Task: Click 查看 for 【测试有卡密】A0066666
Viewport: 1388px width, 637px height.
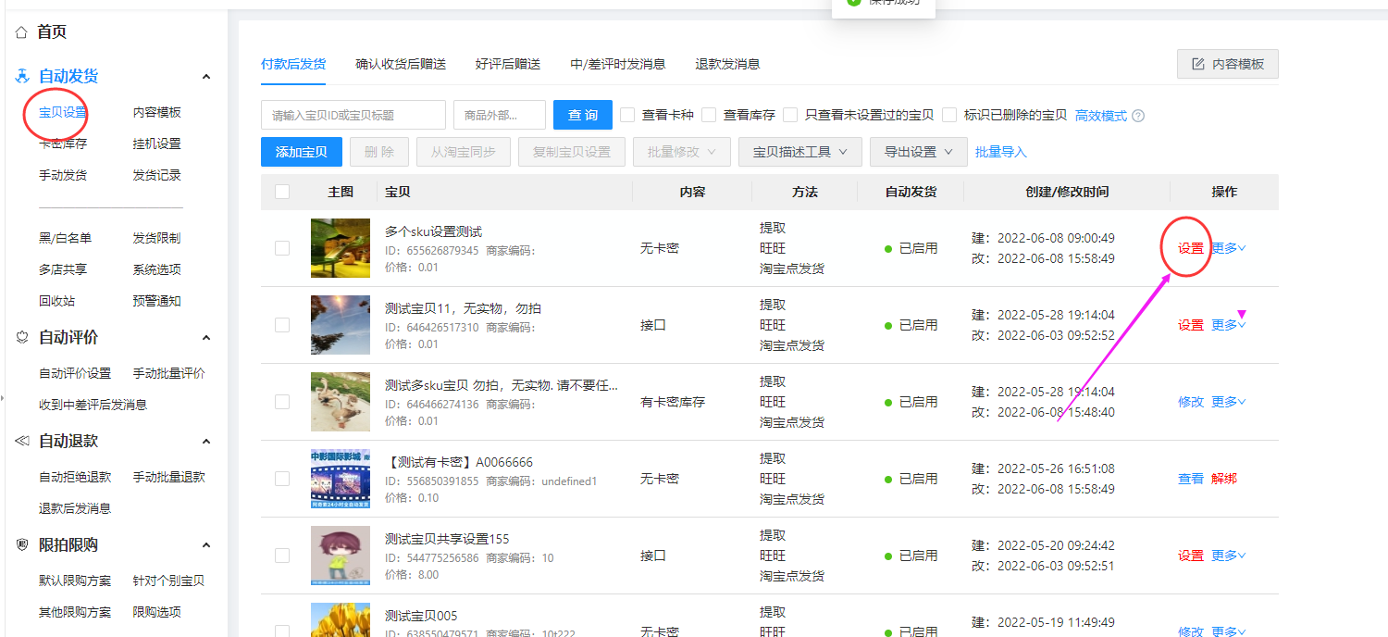Action: coord(1191,479)
